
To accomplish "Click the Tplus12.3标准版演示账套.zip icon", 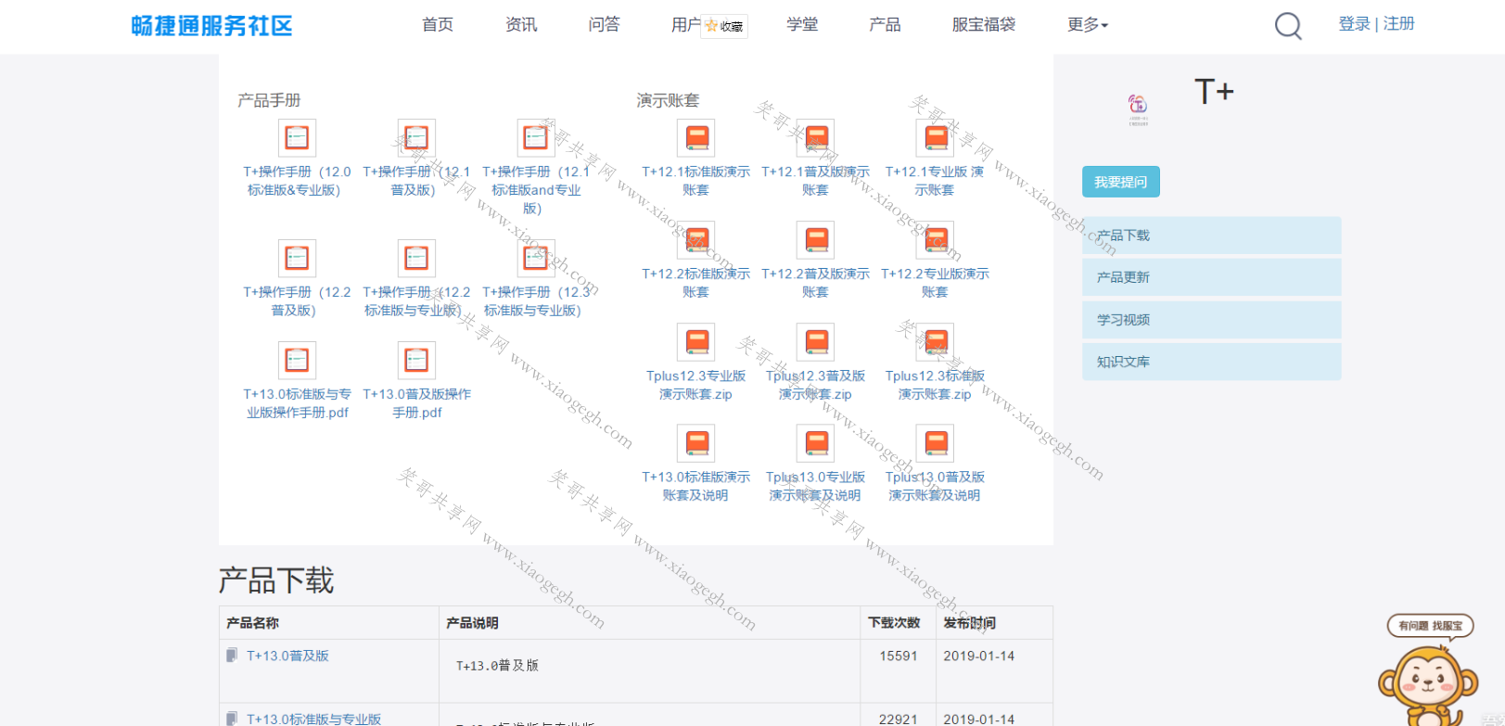I will (x=935, y=342).
